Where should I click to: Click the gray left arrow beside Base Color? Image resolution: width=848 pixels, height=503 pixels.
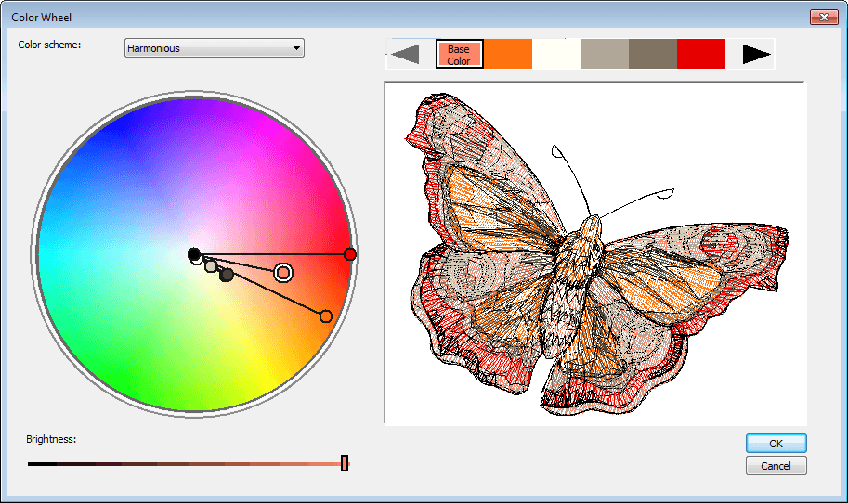point(405,55)
